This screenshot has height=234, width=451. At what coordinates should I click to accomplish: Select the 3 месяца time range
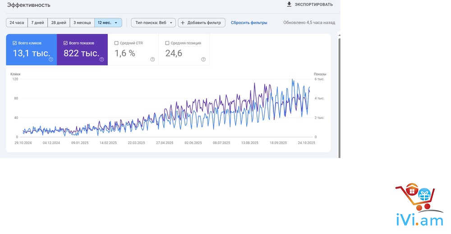[82, 23]
